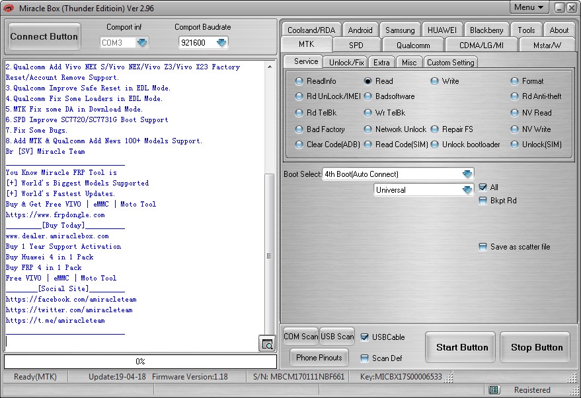
Task: Click the Miracle Box app logo icon
Action: [8, 8]
